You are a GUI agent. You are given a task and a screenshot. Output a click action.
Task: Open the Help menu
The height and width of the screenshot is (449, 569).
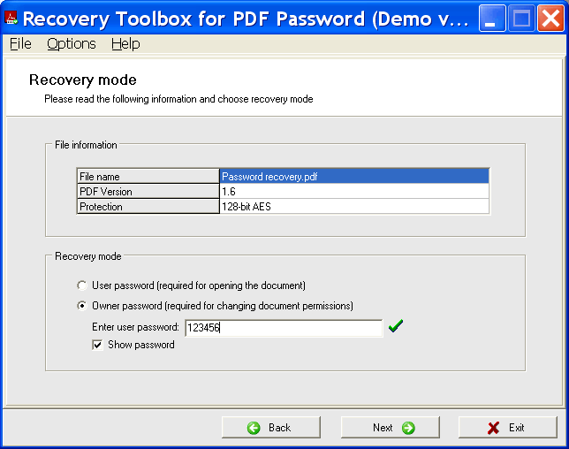click(x=125, y=44)
